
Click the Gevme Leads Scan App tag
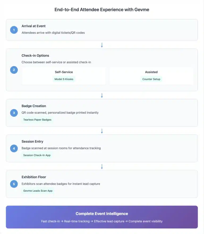coord(38,191)
